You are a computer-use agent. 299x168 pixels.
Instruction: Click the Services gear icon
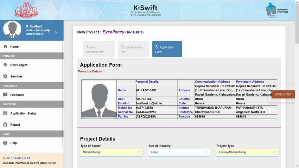click(5, 76)
